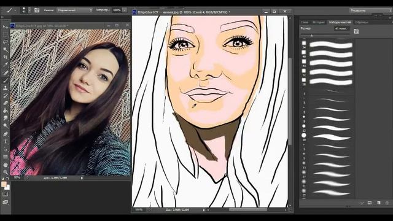Expand the toolbox double-arrow toggle
This screenshot has width=393, height=221.
(2, 17)
